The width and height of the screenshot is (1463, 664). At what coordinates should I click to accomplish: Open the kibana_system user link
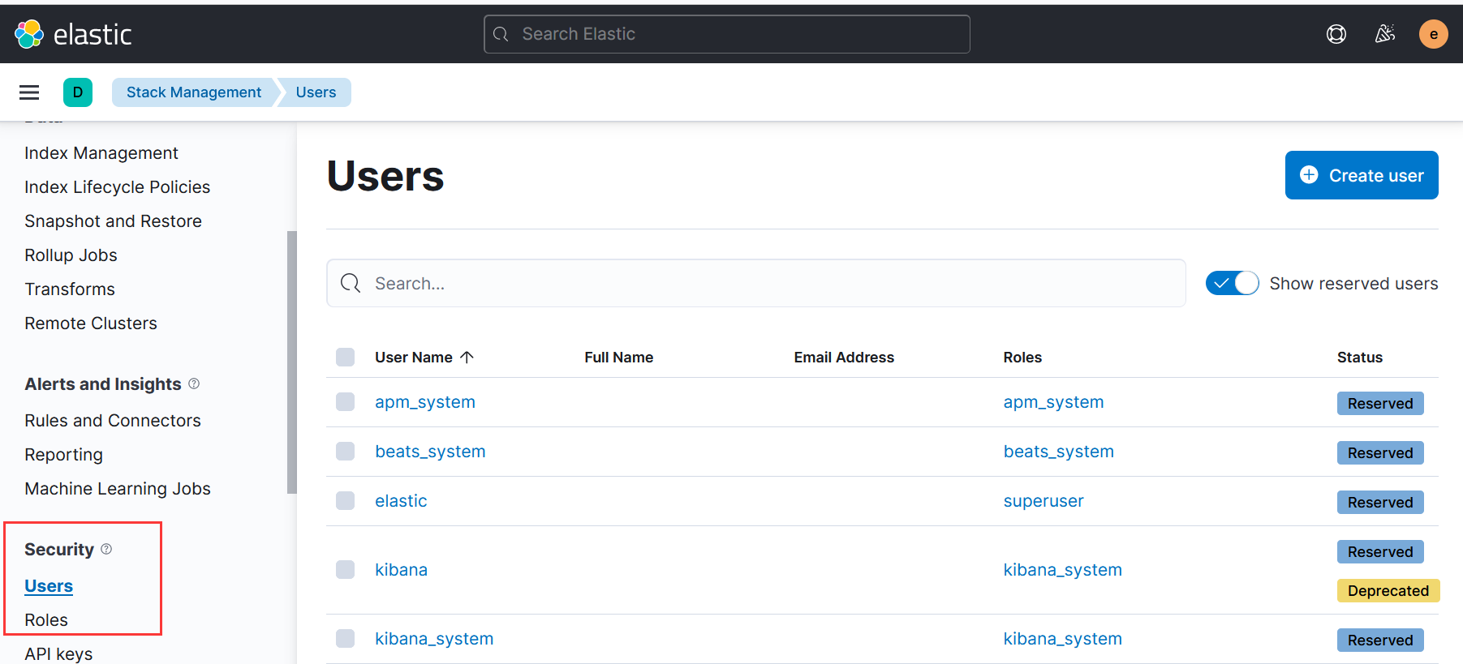click(x=434, y=639)
